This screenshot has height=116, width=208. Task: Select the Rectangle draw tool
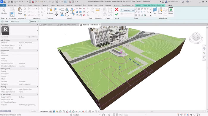click(139, 9)
